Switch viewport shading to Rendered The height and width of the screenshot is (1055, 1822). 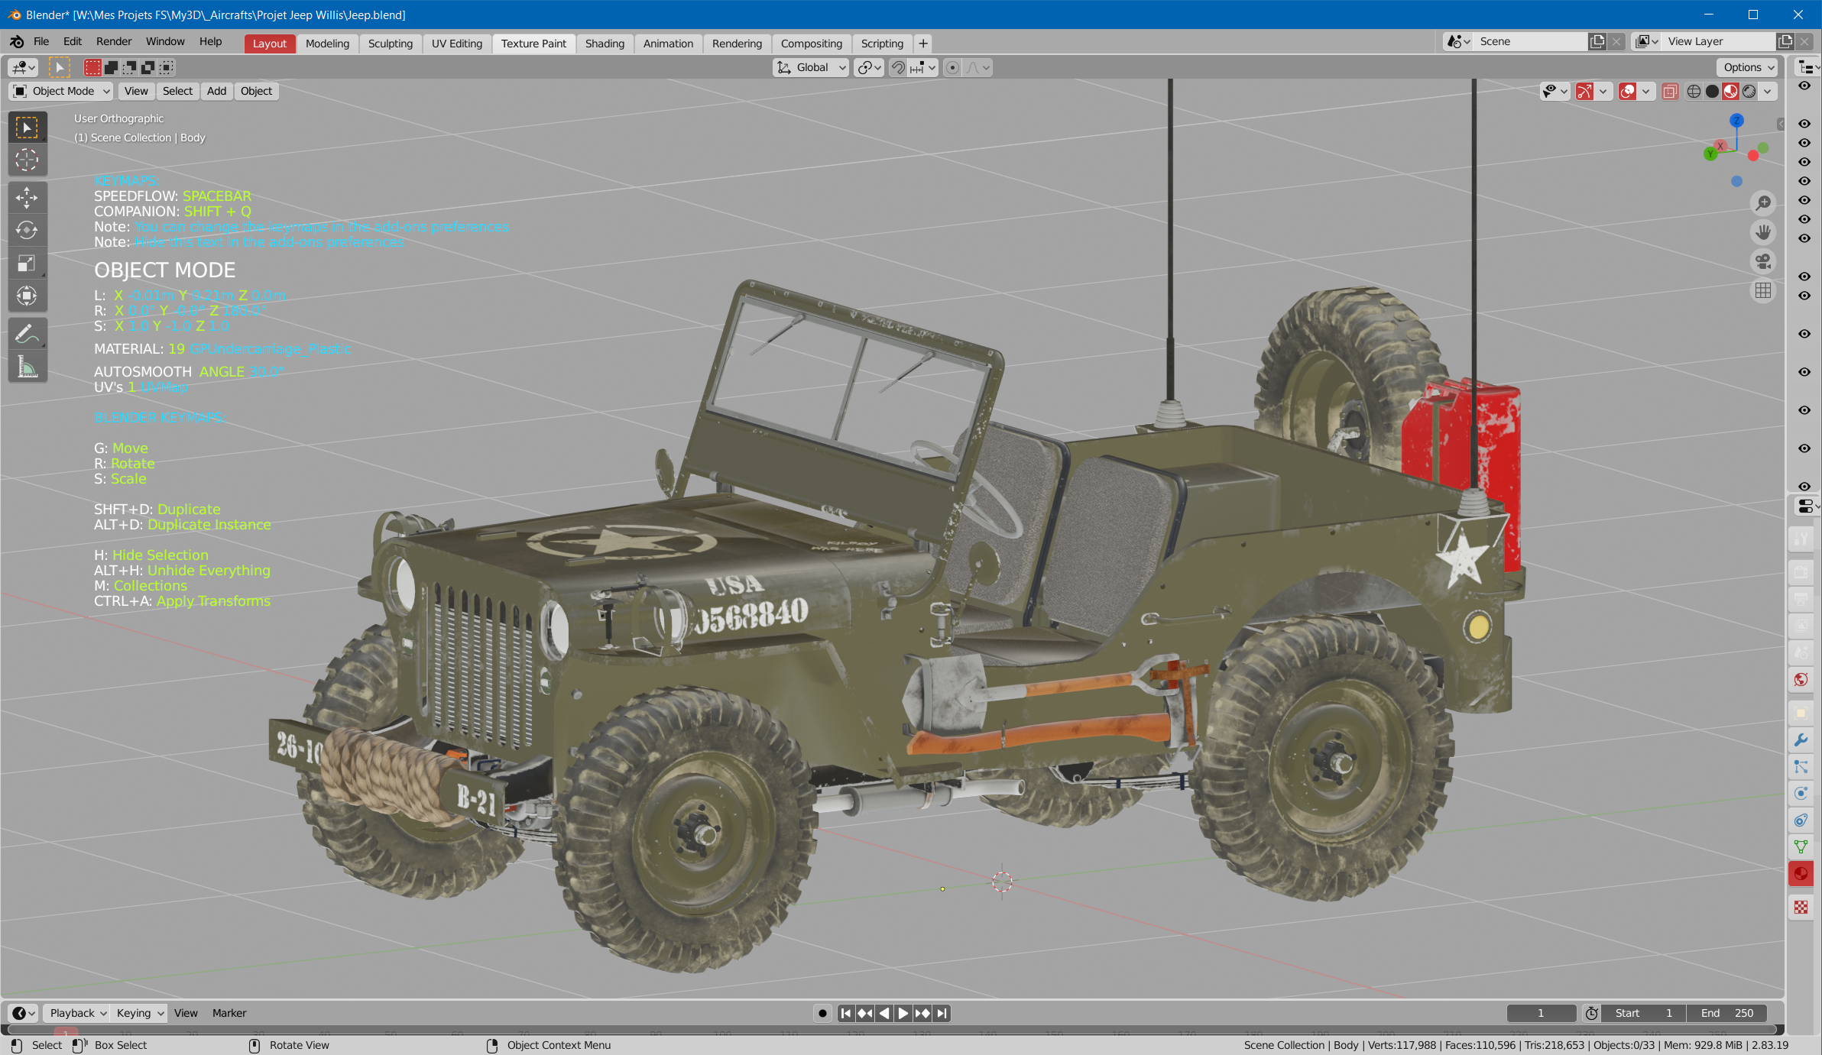click(x=1749, y=92)
